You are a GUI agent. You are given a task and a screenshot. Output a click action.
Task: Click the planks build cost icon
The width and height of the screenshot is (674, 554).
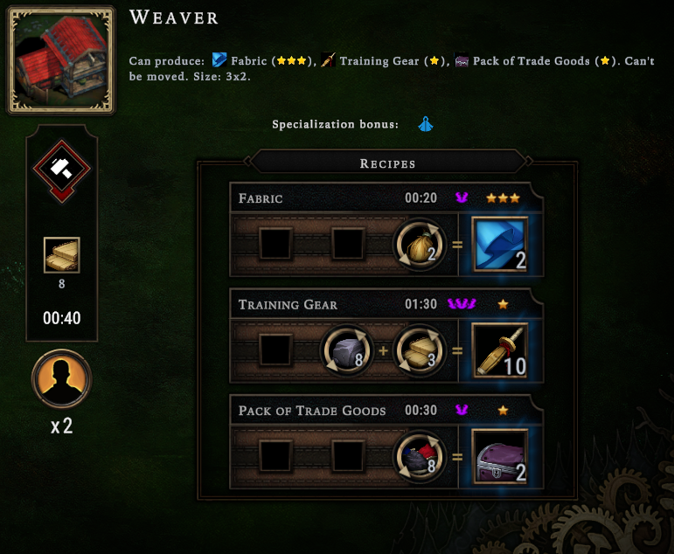(x=62, y=255)
